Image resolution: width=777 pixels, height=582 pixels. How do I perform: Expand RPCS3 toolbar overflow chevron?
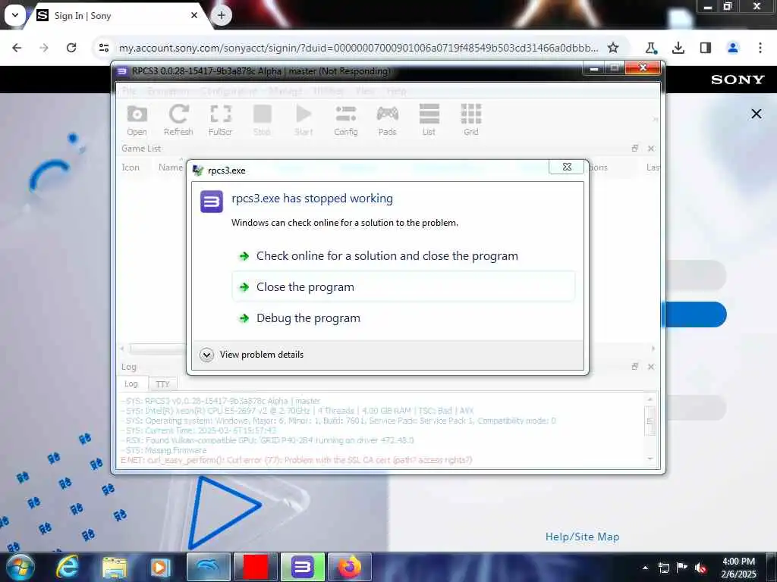655,119
